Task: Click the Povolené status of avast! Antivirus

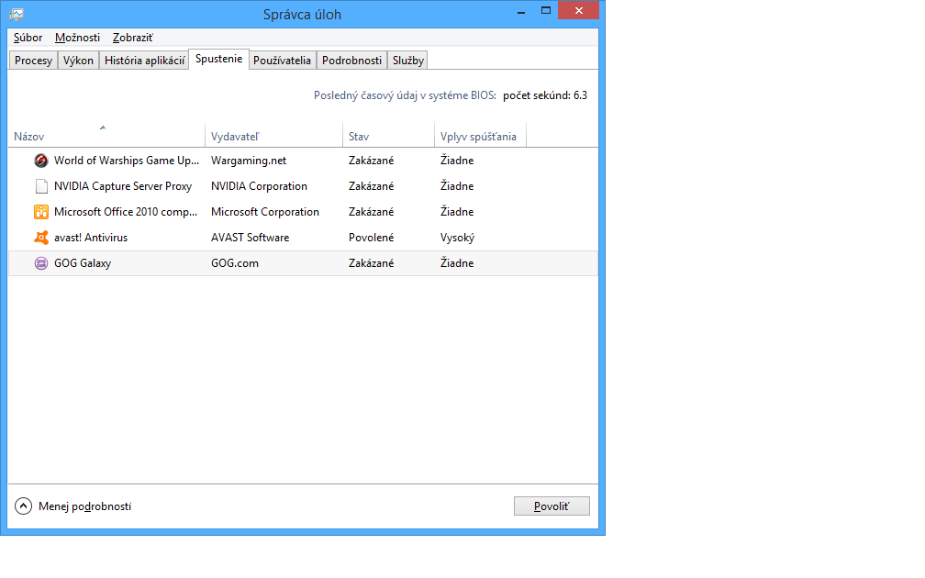Action: [x=371, y=238]
